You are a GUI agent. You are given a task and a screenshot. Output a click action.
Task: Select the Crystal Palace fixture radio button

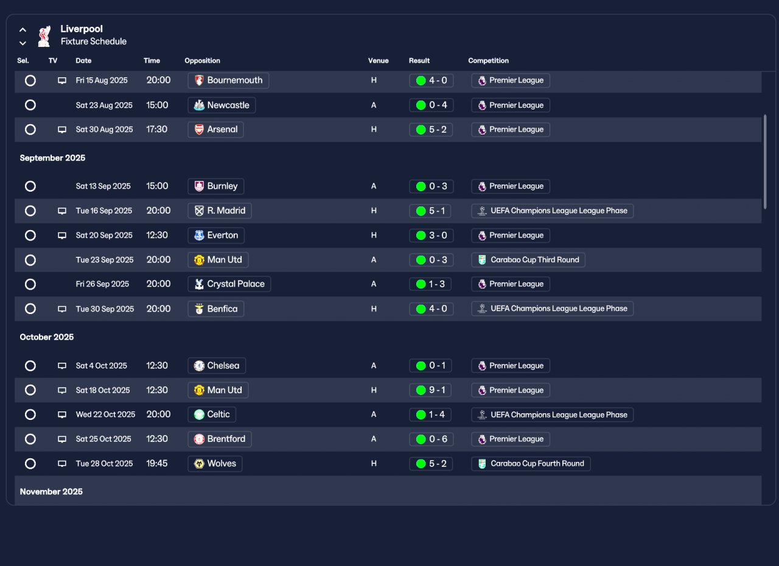click(30, 284)
